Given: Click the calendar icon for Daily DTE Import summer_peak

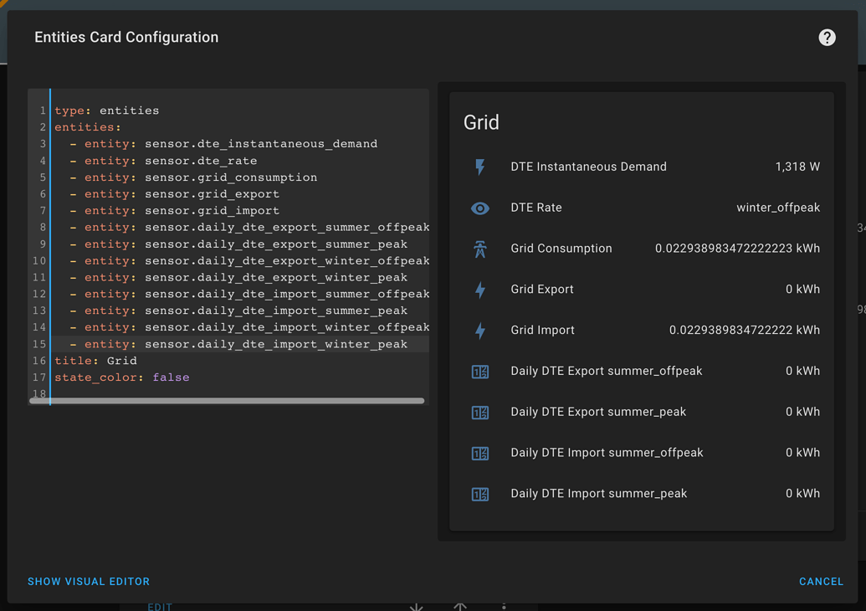Looking at the screenshot, I should coord(479,494).
